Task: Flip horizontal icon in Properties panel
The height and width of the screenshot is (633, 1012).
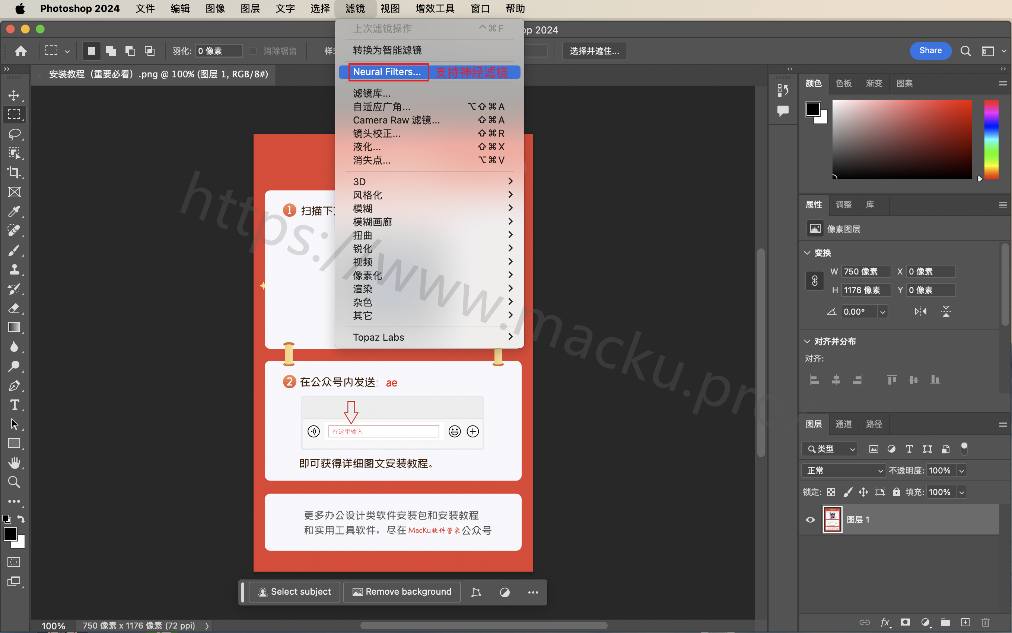Action: [x=921, y=311]
